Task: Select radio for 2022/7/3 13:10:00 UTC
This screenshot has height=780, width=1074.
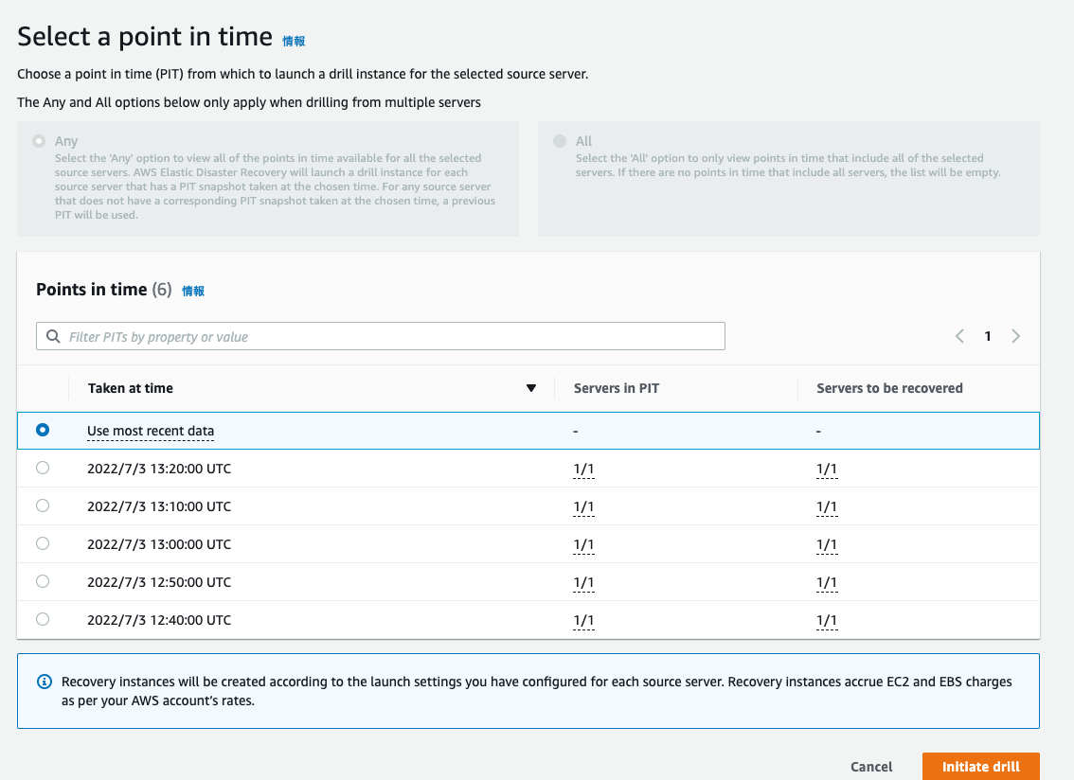Action: pos(43,505)
